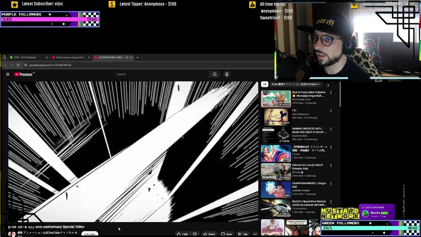Click the main video player area
Image resolution: width=421 pixels, height=237 pixels.
(x=133, y=152)
